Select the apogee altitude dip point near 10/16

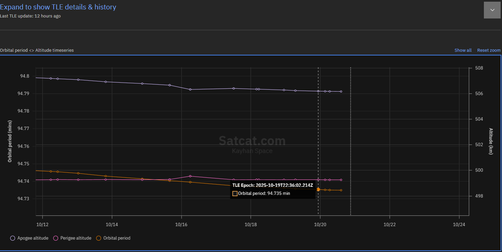coord(190,89)
